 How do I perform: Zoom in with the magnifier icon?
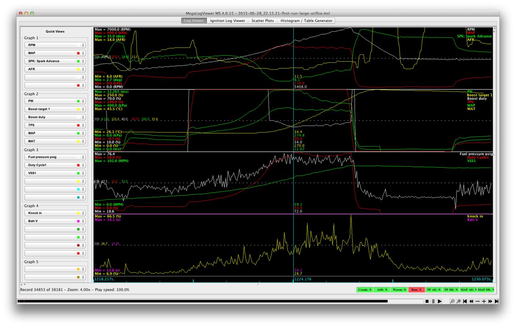click(459, 301)
